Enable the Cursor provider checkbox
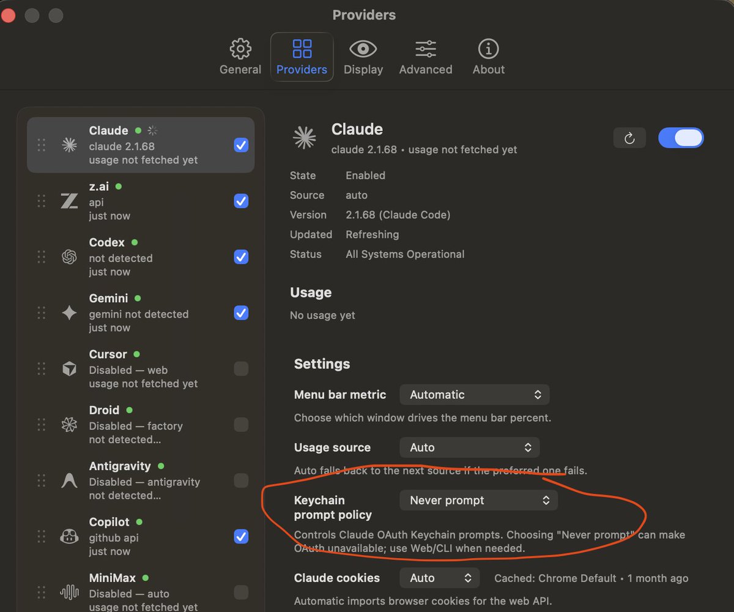 tap(241, 368)
